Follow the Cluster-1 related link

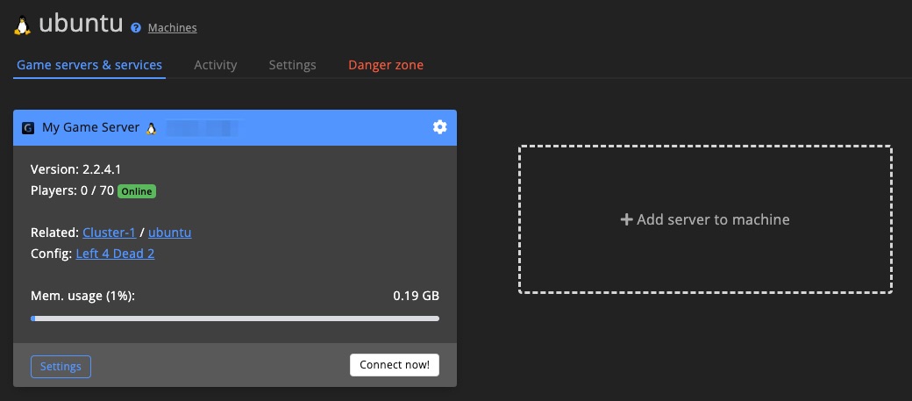click(109, 233)
